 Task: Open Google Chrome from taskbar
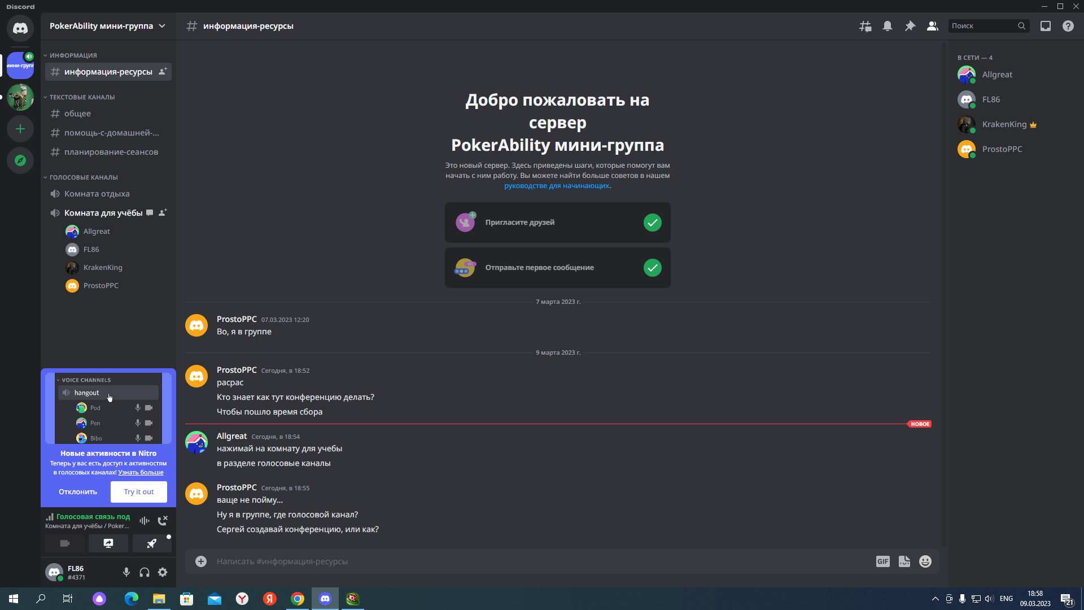pos(298,599)
